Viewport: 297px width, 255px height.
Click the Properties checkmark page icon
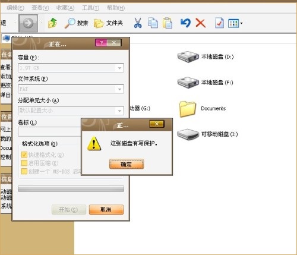pos(219,23)
